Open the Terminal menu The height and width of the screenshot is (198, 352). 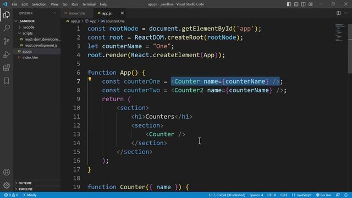point(89,4)
